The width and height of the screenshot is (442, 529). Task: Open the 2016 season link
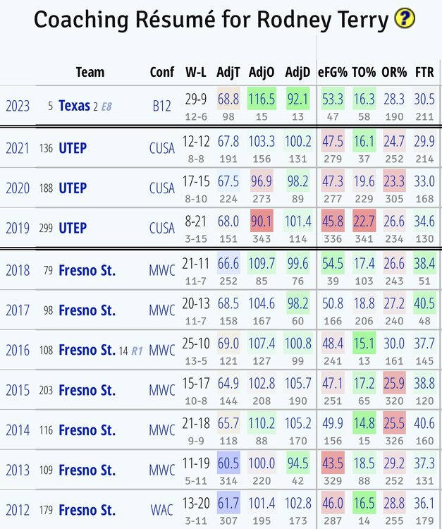[18, 350]
